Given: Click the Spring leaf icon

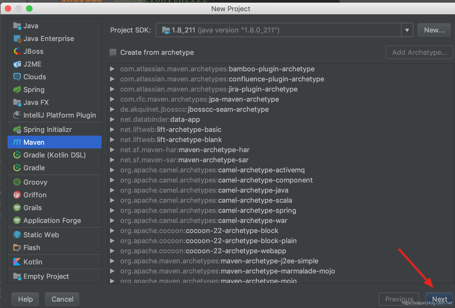Looking at the screenshot, I should click(x=17, y=90).
